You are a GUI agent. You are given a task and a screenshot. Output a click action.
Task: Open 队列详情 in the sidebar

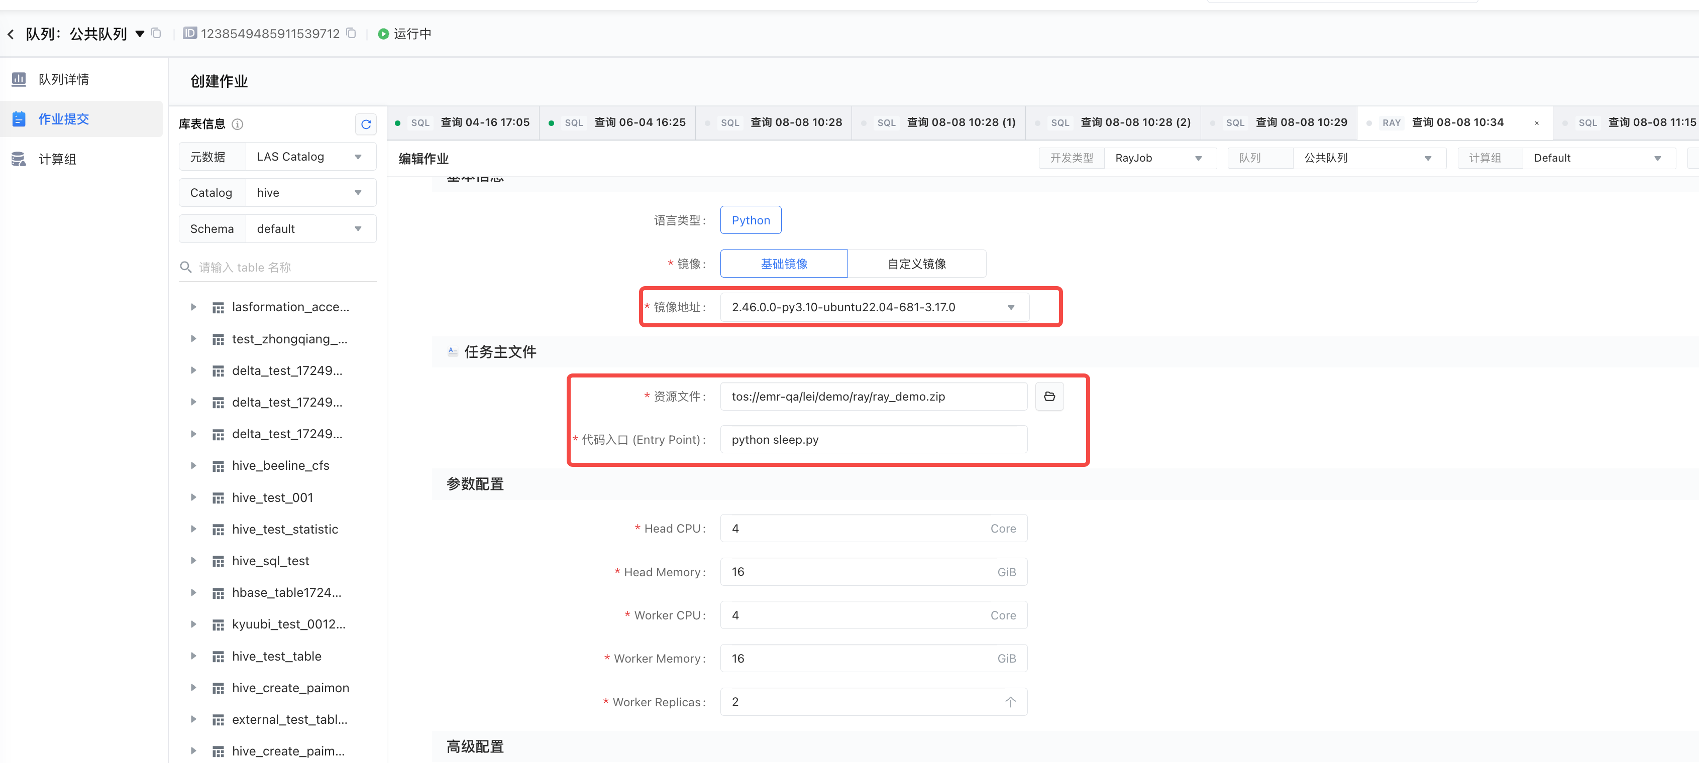pos(64,79)
